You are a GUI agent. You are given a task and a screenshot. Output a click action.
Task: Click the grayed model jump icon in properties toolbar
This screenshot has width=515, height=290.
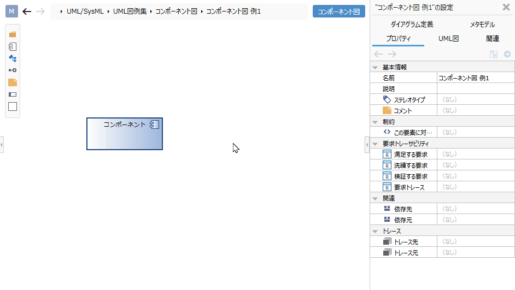(493, 54)
